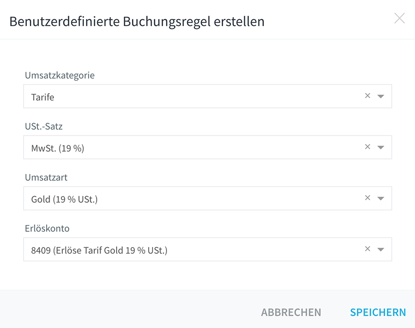
Task: Click the Umsatzart label
Action: (46, 177)
